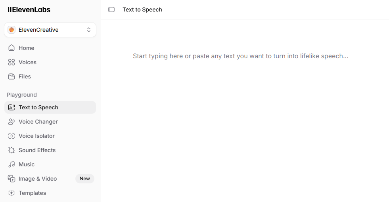
Task: Toggle the sidebar collapse button
Action: 111,10
